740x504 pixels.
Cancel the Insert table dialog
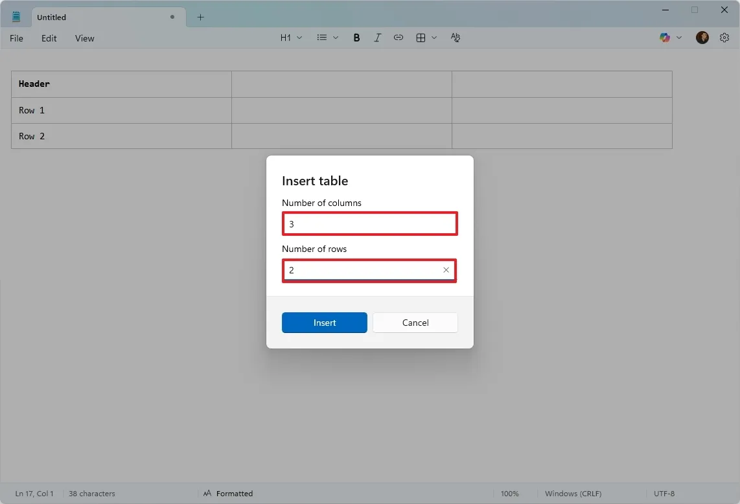pos(415,323)
